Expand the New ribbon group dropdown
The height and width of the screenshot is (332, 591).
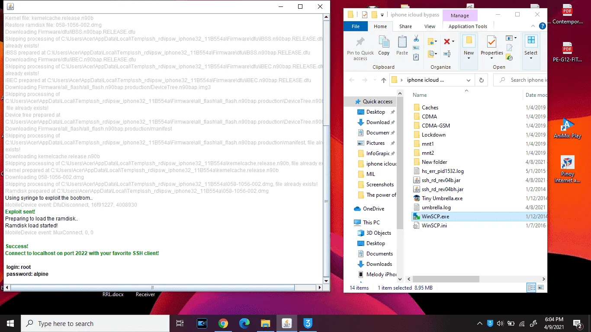point(469,59)
